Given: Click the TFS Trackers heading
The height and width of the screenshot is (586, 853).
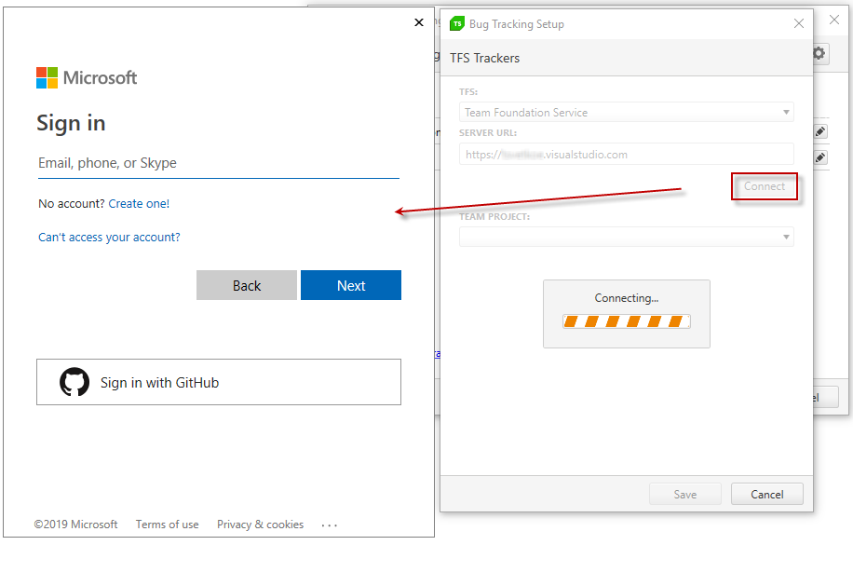Looking at the screenshot, I should (485, 58).
